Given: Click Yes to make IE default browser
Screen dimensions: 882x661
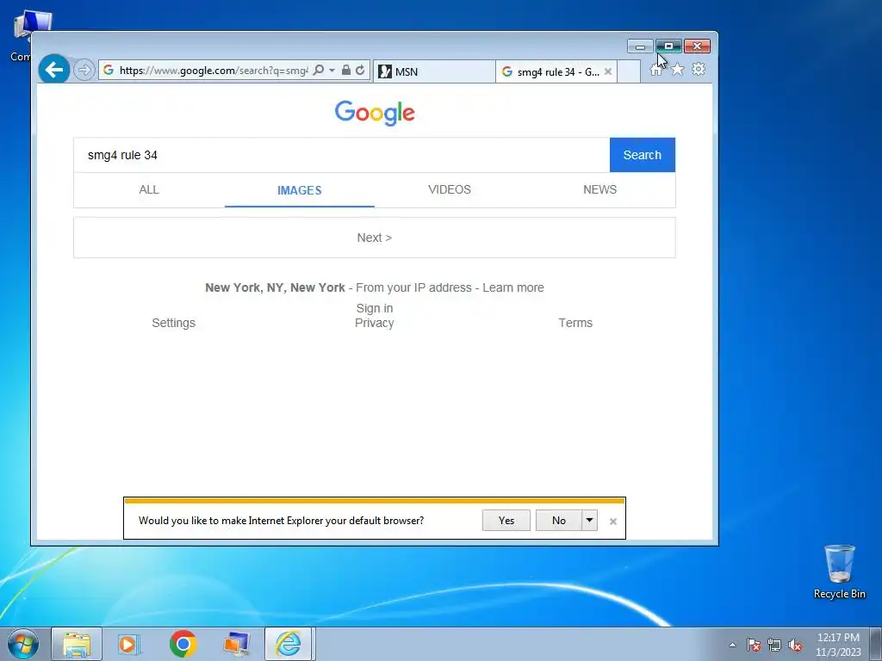Looking at the screenshot, I should [506, 521].
